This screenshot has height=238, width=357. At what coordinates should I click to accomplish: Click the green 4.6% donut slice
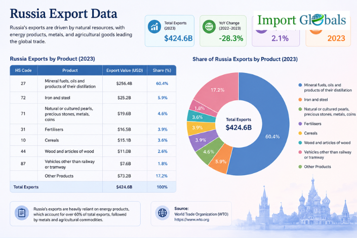(209, 151)
